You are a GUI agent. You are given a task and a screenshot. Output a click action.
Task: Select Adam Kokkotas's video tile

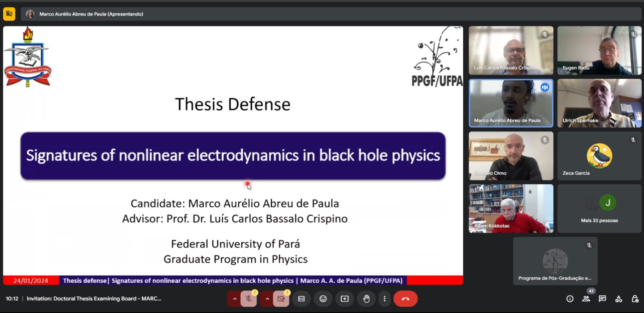(x=511, y=208)
